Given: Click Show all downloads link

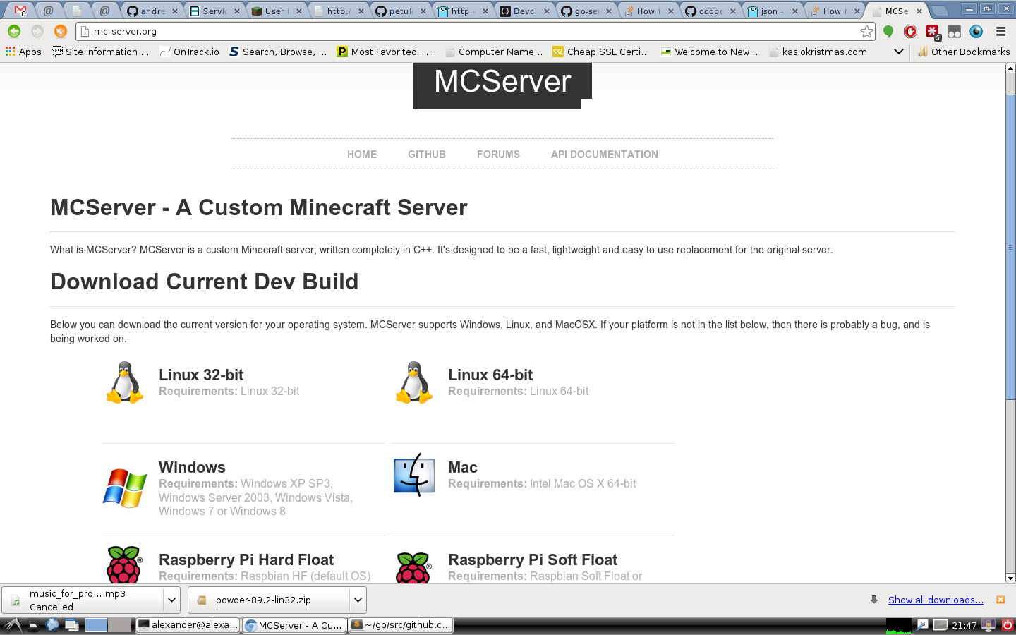Looking at the screenshot, I should 935,600.
